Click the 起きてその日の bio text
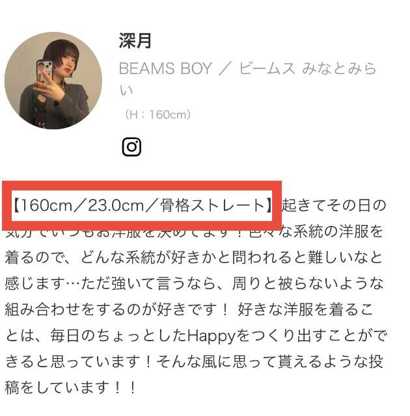This screenshot has width=410, height=416. pyautogui.click(x=334, y=205)
